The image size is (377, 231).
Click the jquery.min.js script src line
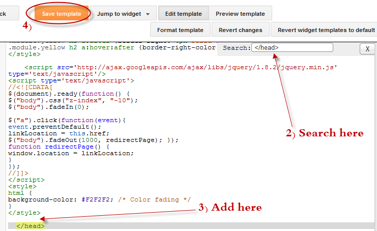tap(181, 67)
